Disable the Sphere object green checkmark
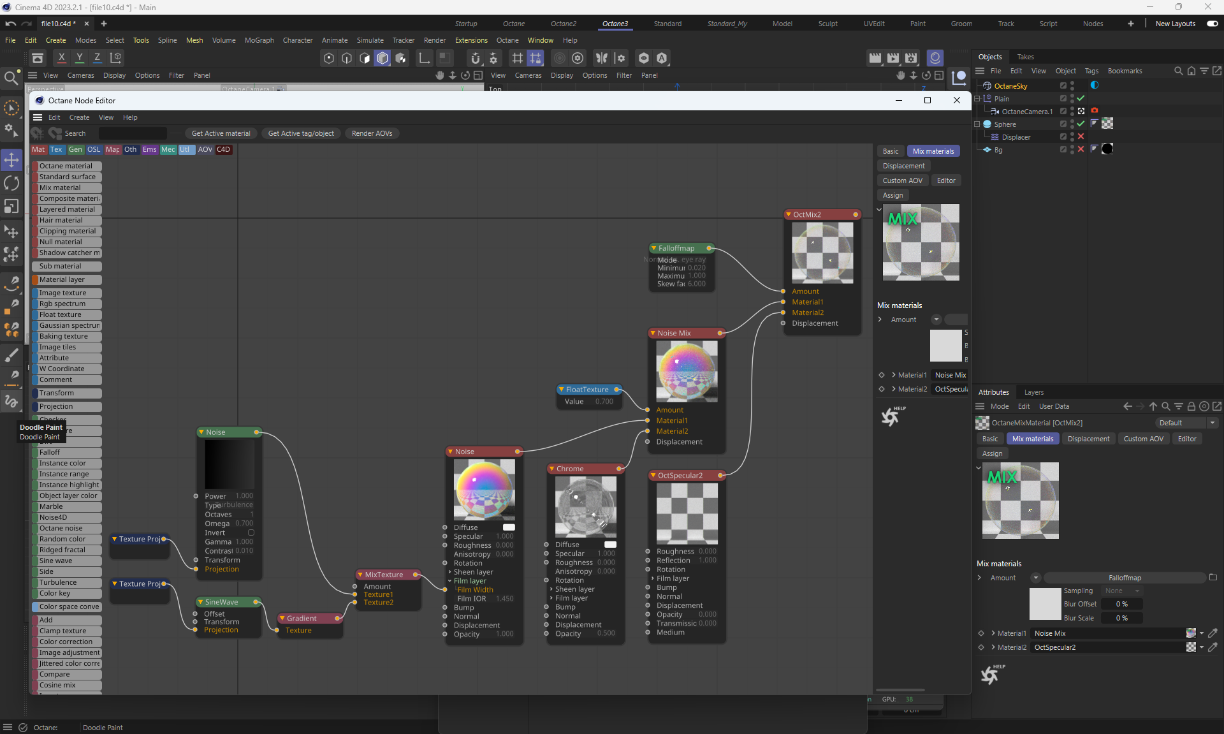Viewport: 1224px width, 734px height. 1081,124
